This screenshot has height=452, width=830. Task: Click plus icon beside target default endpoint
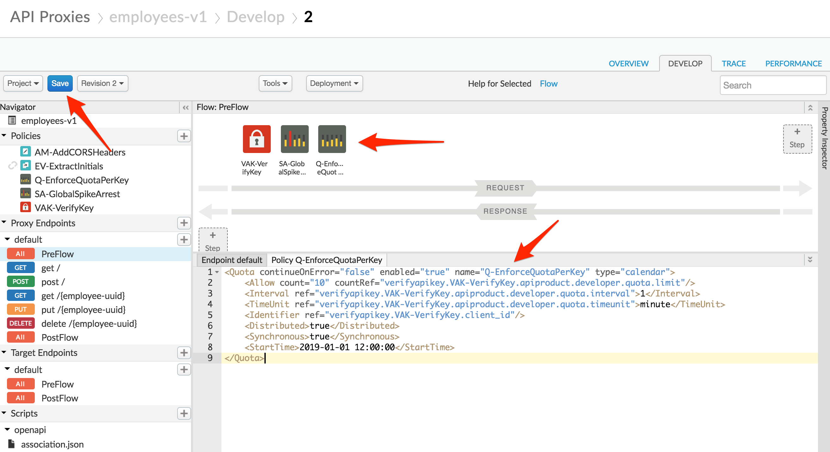[x=184, y=370]
